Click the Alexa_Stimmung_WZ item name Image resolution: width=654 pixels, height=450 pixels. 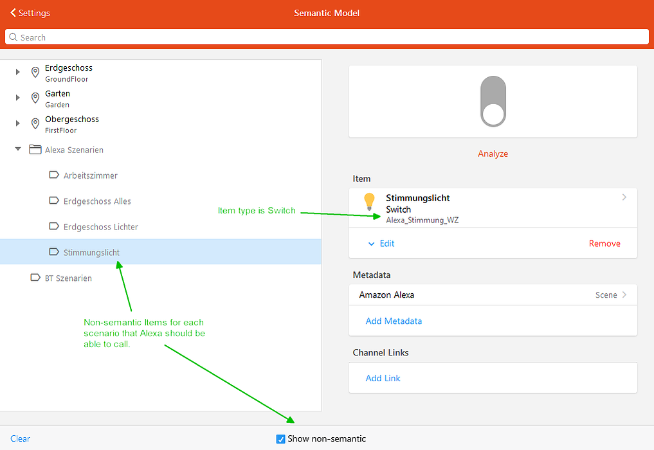422,221
